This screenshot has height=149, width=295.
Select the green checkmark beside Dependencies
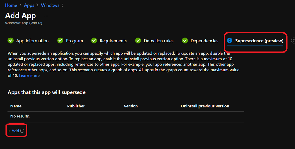coord(185,41)
